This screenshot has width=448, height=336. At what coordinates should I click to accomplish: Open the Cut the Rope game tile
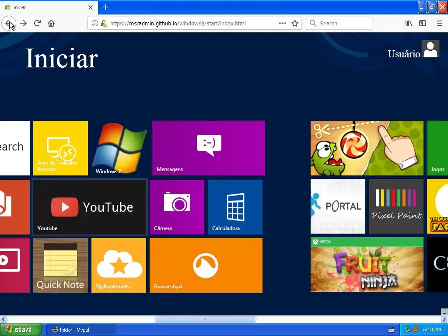point(367,148)
